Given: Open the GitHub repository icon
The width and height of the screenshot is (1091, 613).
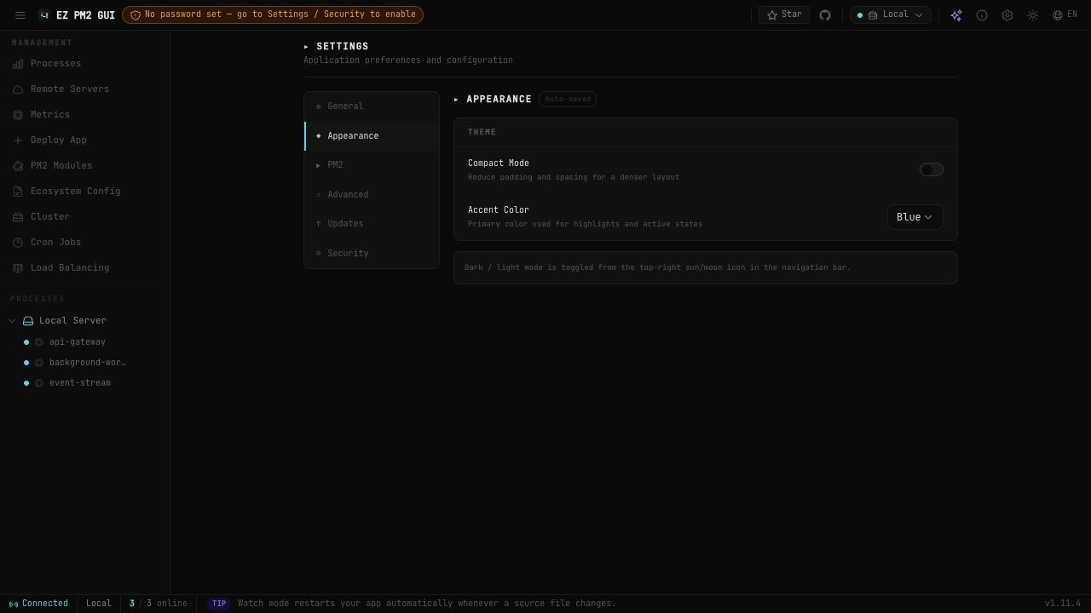Looking at the screenshot, I should 825,15.
